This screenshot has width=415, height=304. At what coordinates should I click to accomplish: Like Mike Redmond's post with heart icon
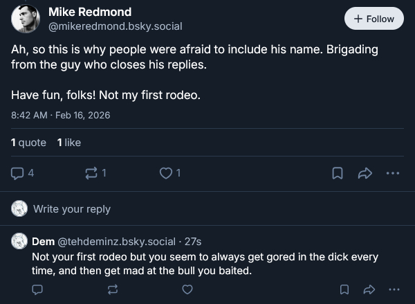coord(166,174)
